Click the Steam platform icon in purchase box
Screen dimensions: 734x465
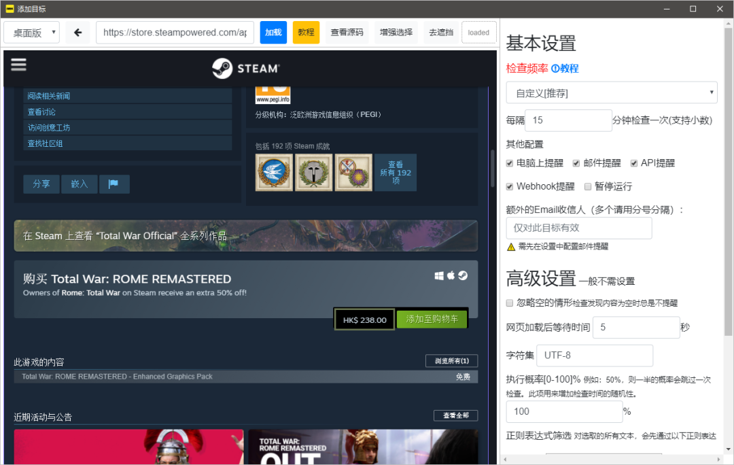click(463, 275)
